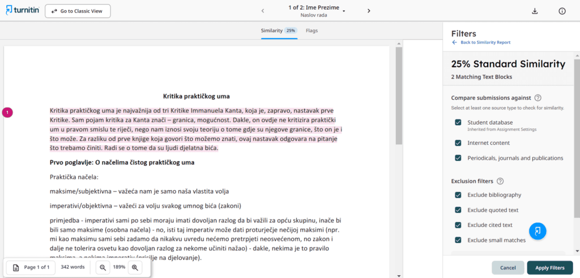This screenshot has width=580, height=278.
Task: Click the 189% zoom level text
Action: tap(119, 267)
